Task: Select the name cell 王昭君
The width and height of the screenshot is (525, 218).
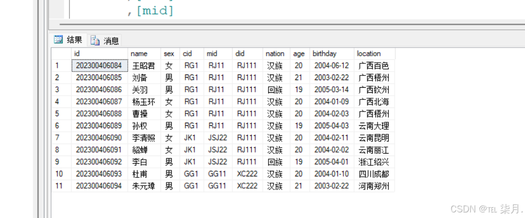Action: 144,65
